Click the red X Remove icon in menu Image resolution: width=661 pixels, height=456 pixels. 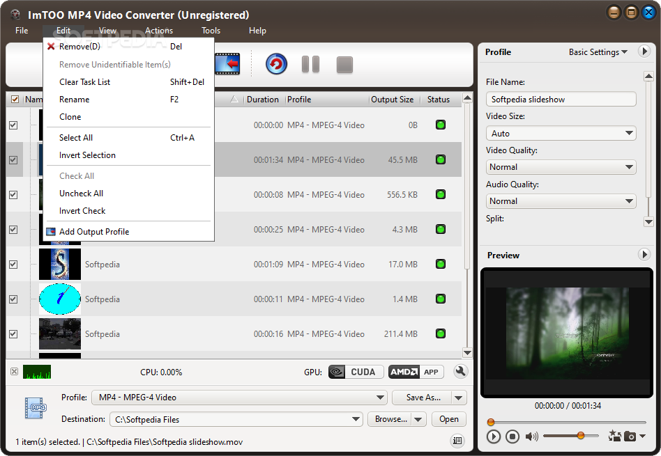51,47
